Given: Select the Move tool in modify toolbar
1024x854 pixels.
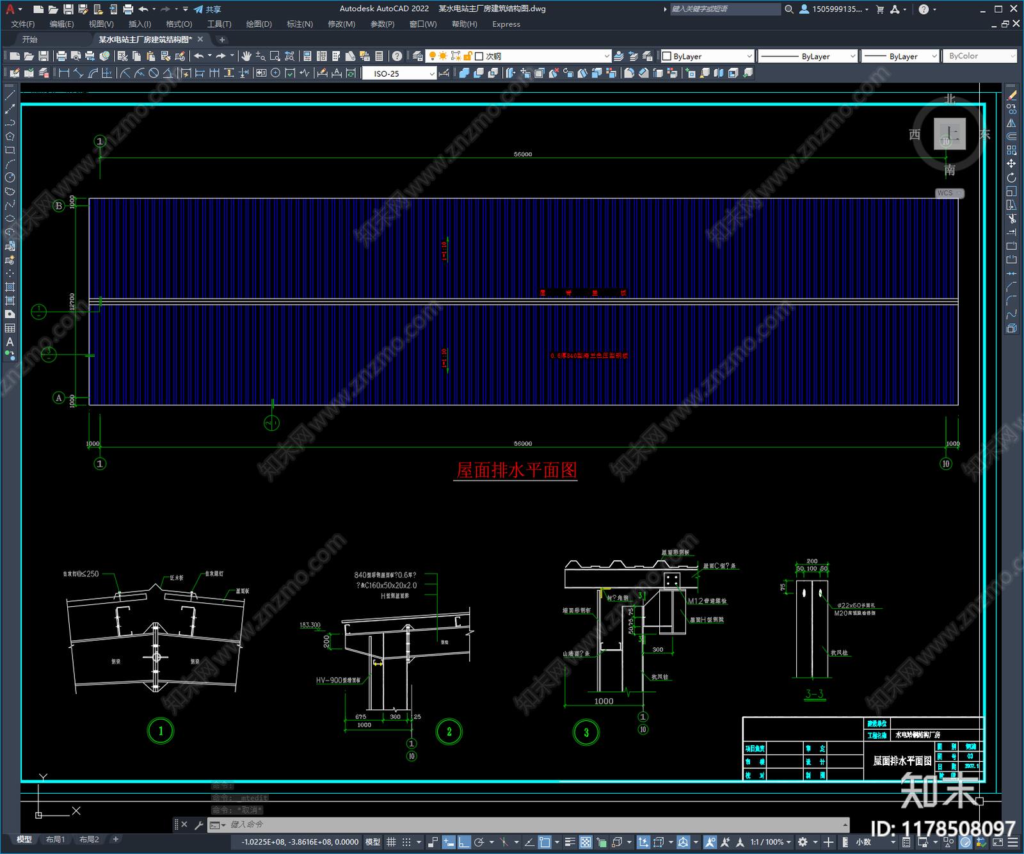Looking at the screenshot, I should 1011,164.
